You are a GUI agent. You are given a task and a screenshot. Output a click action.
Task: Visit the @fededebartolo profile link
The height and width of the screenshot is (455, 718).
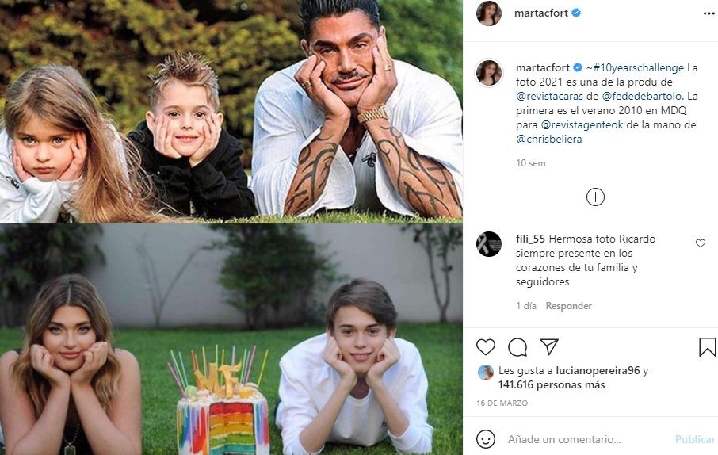point(642,96)
